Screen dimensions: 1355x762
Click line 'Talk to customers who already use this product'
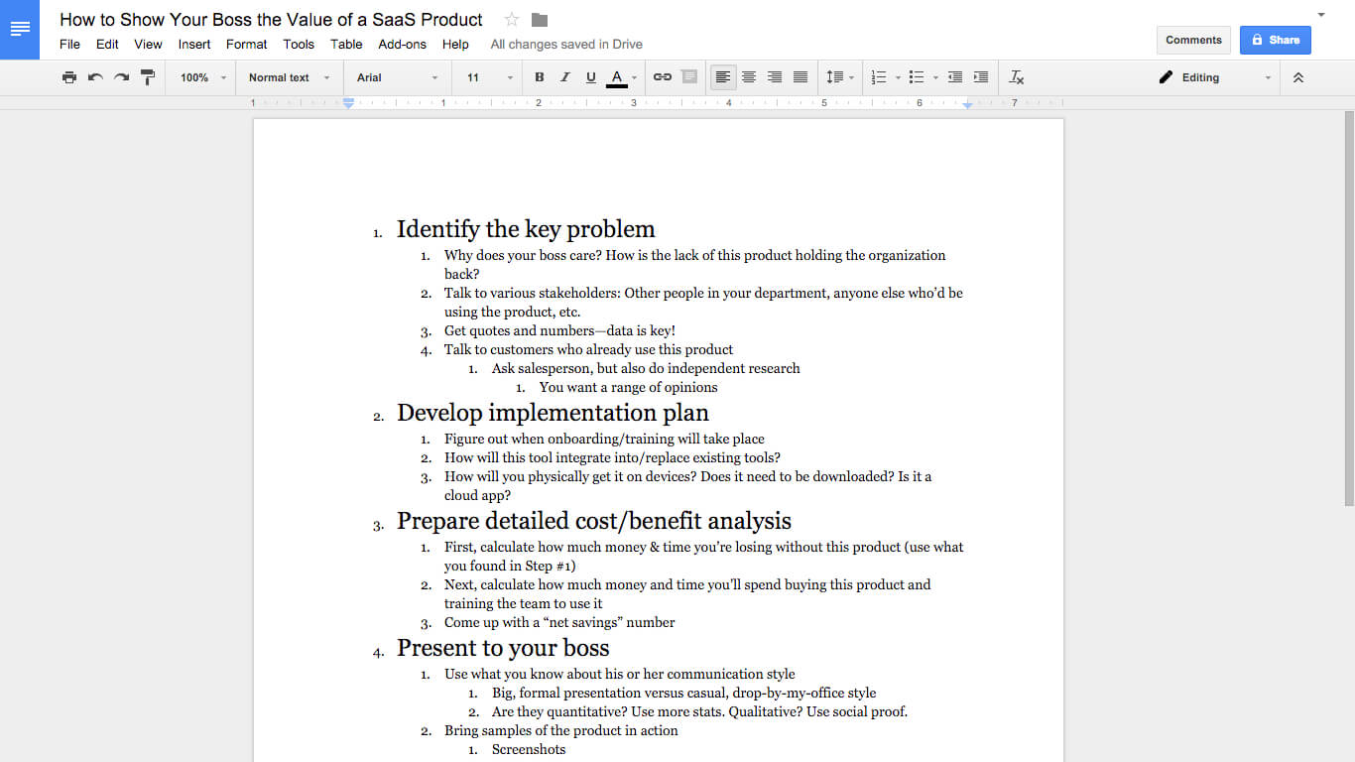pyautogui.click(x=588, y=349)
